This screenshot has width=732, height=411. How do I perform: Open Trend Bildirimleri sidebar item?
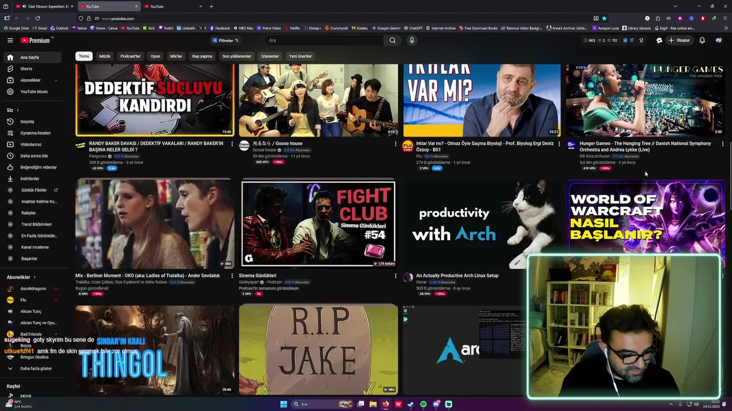(31, 224)
